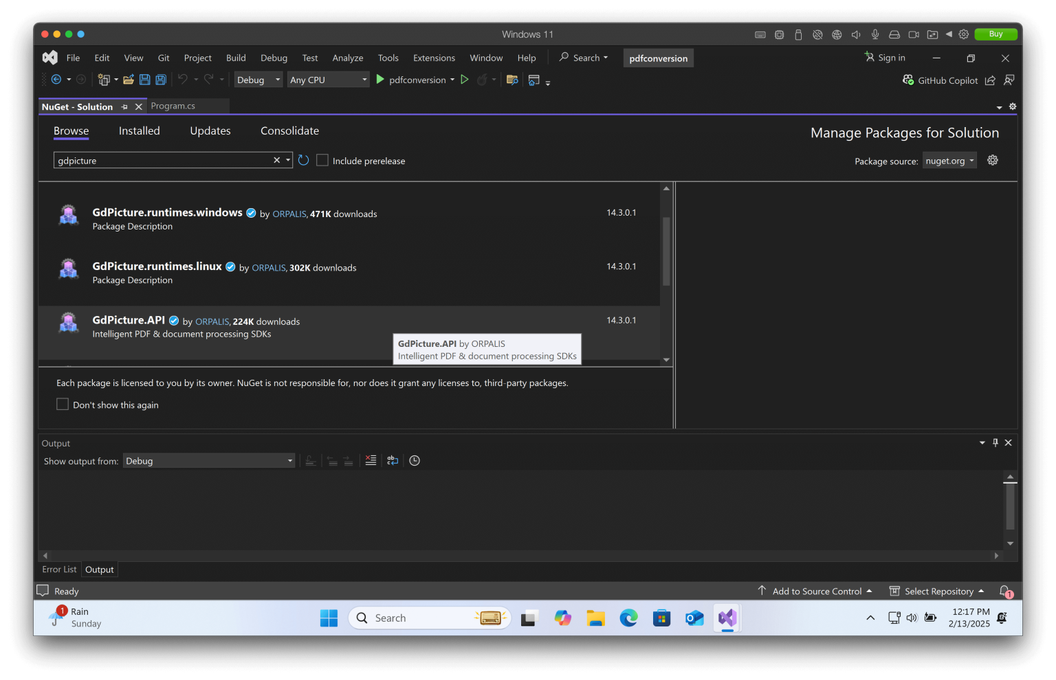Image resolution: width=1056 pixels, height=680 pixels.
Task: Open the Any CPU platform dropdown
Action: (328, 79)
